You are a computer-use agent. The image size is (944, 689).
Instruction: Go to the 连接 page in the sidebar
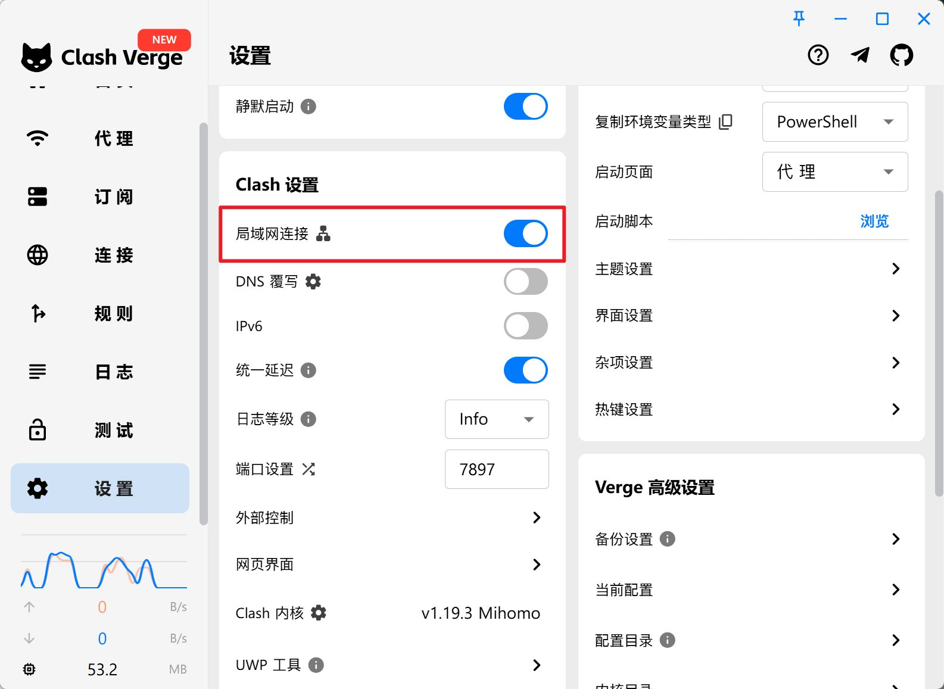tap(100, 255)
